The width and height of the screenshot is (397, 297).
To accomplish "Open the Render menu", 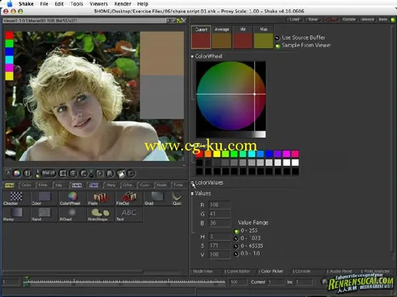I will [x=123, y=4].
